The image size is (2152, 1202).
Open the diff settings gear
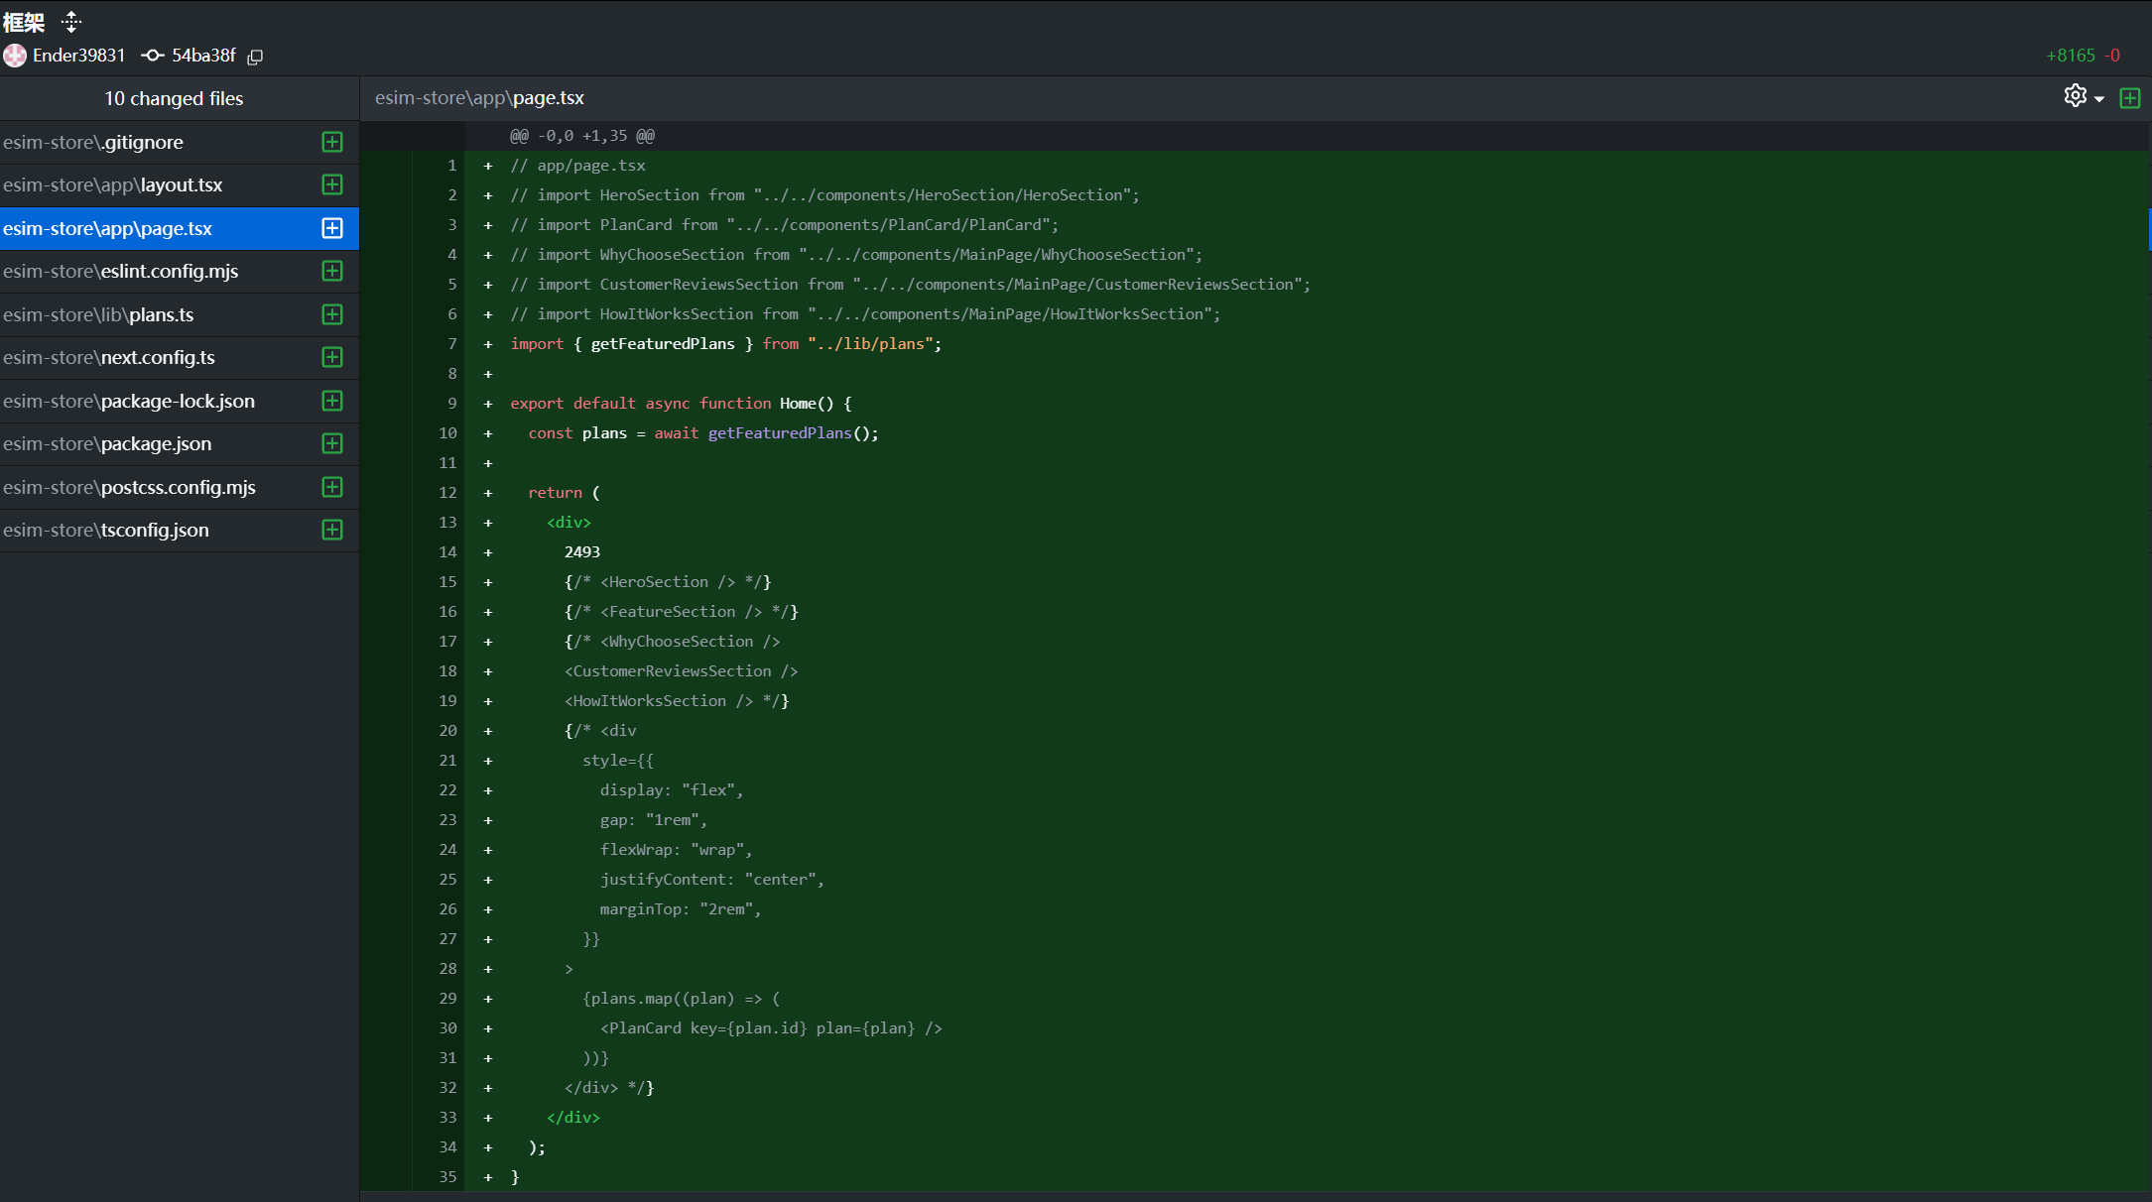point(2075,96)
